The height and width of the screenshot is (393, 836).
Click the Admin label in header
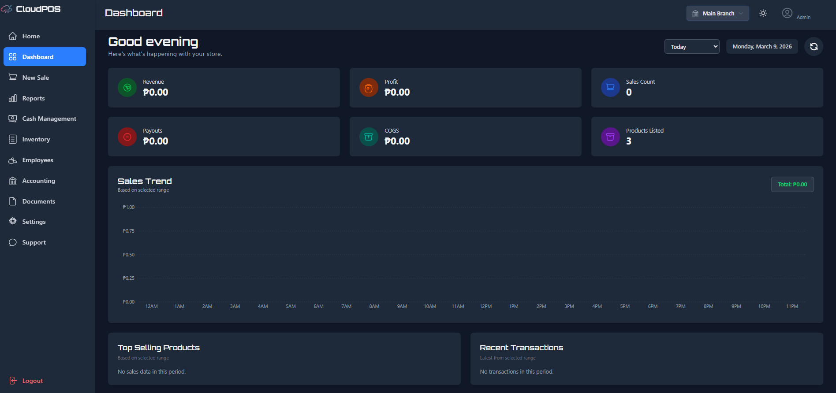[803, 17]
